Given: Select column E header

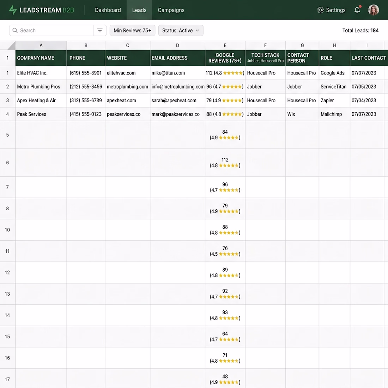Looking at the screenshot, I should [225, 46].
